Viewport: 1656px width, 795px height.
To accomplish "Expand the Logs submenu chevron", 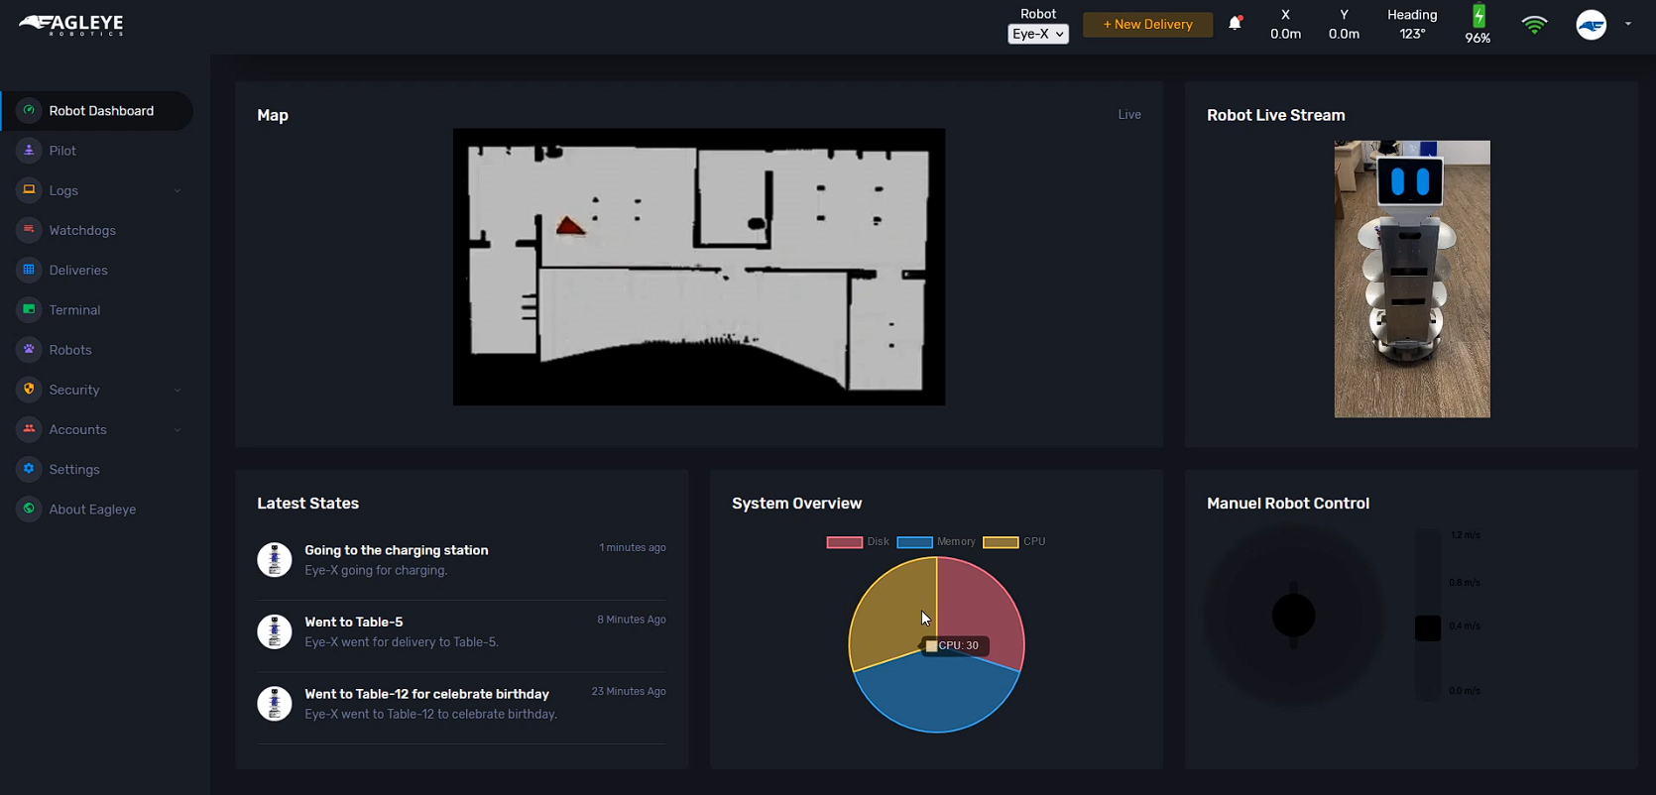I will pos(177,190).
